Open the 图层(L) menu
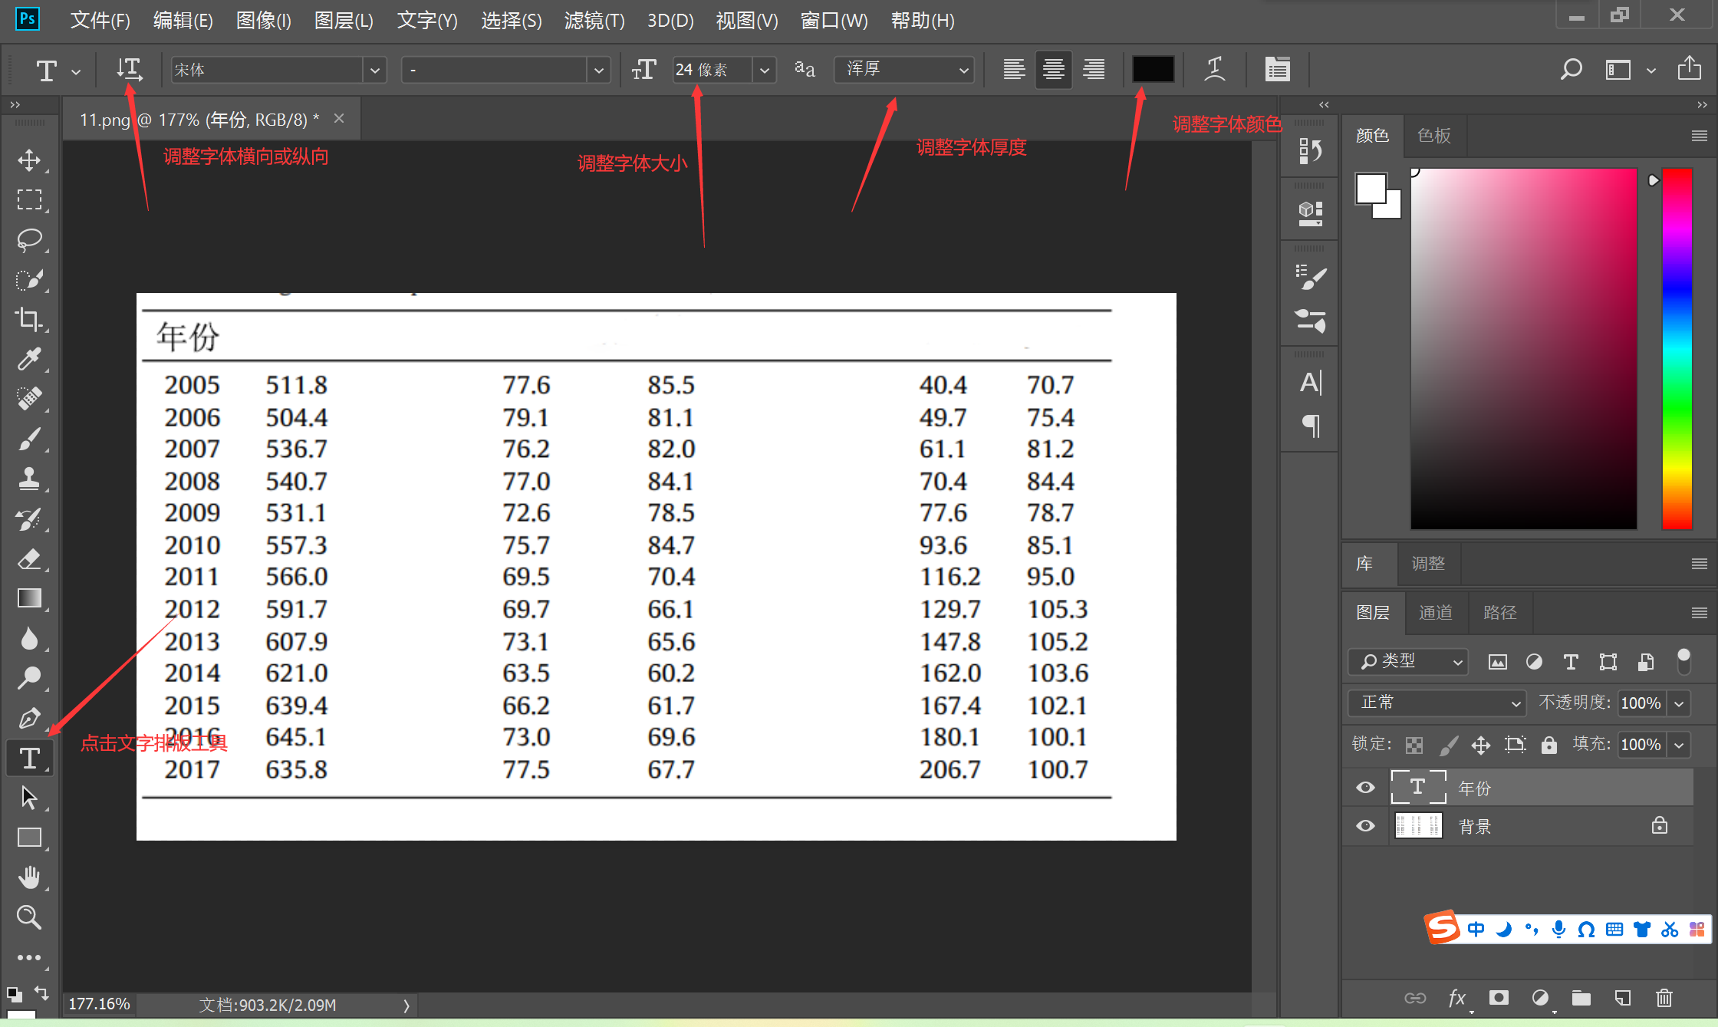This screenshot has height=1027, width=1718. pos(344,20)
